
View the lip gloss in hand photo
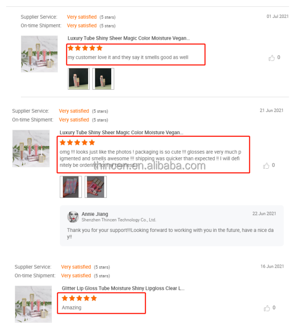point(96,187)
